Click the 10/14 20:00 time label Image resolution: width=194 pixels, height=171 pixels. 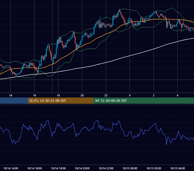coord(82,168)
